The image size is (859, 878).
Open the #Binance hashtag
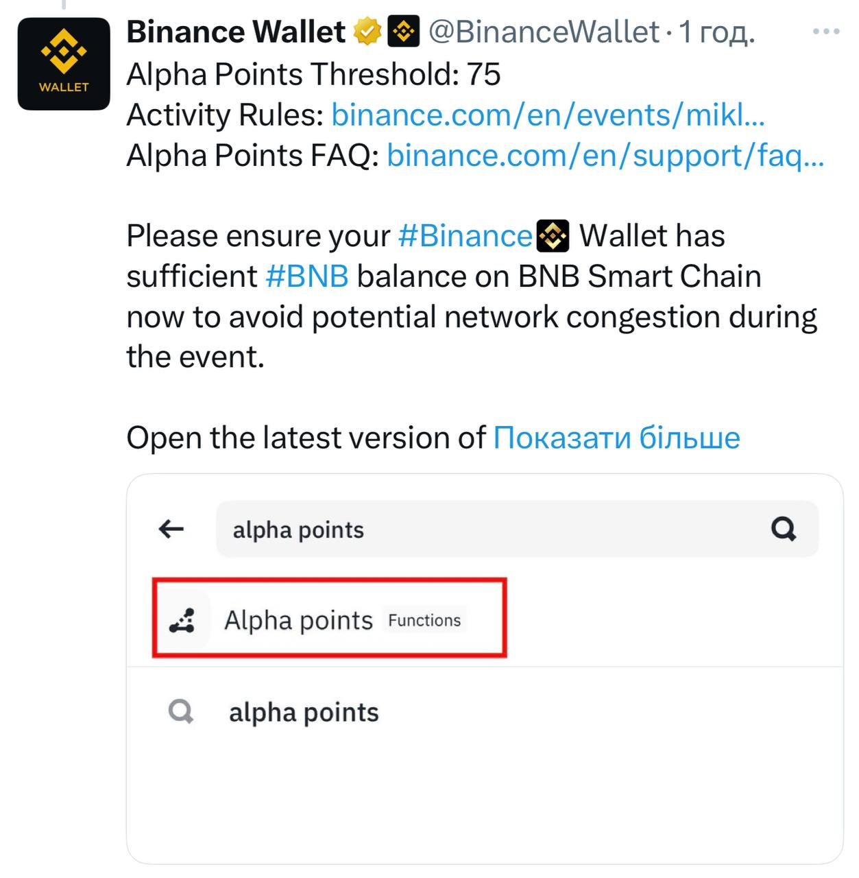pos(465,236)
